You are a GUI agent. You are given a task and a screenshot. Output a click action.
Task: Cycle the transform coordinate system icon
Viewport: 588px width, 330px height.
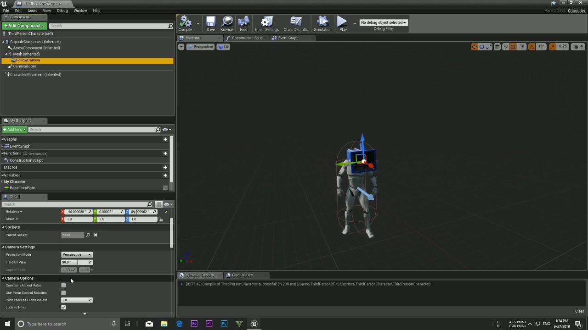pos(497,47)
